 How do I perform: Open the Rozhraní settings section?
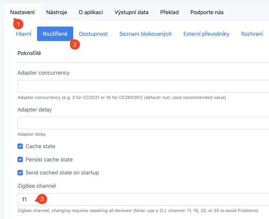252,34
